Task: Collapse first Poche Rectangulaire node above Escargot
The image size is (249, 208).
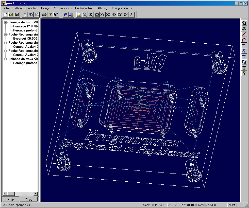Action: coord(5,34)
